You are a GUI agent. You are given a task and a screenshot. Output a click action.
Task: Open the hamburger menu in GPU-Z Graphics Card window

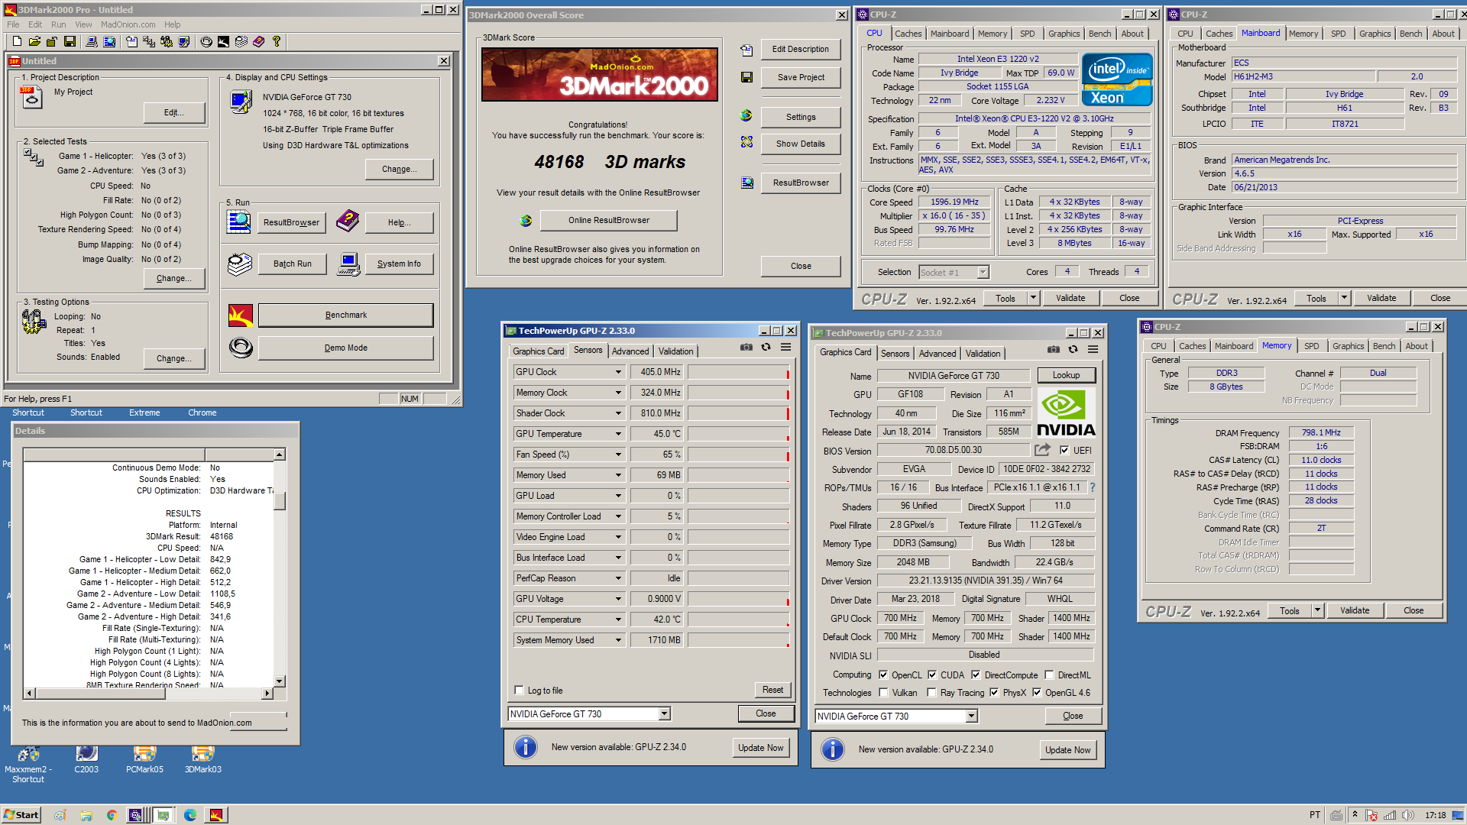[x=1093, y=350]
